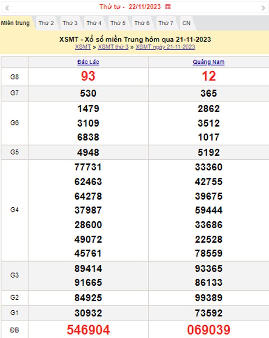Select the Thứ 5 tab
The height and width of the screenshot is (338, 269).
tap(118, 23)
